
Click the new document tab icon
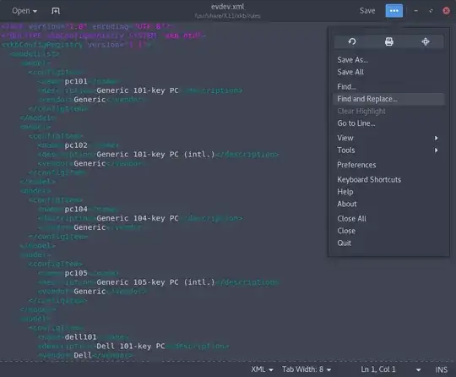pyautogui.click(x=56, y=11)
